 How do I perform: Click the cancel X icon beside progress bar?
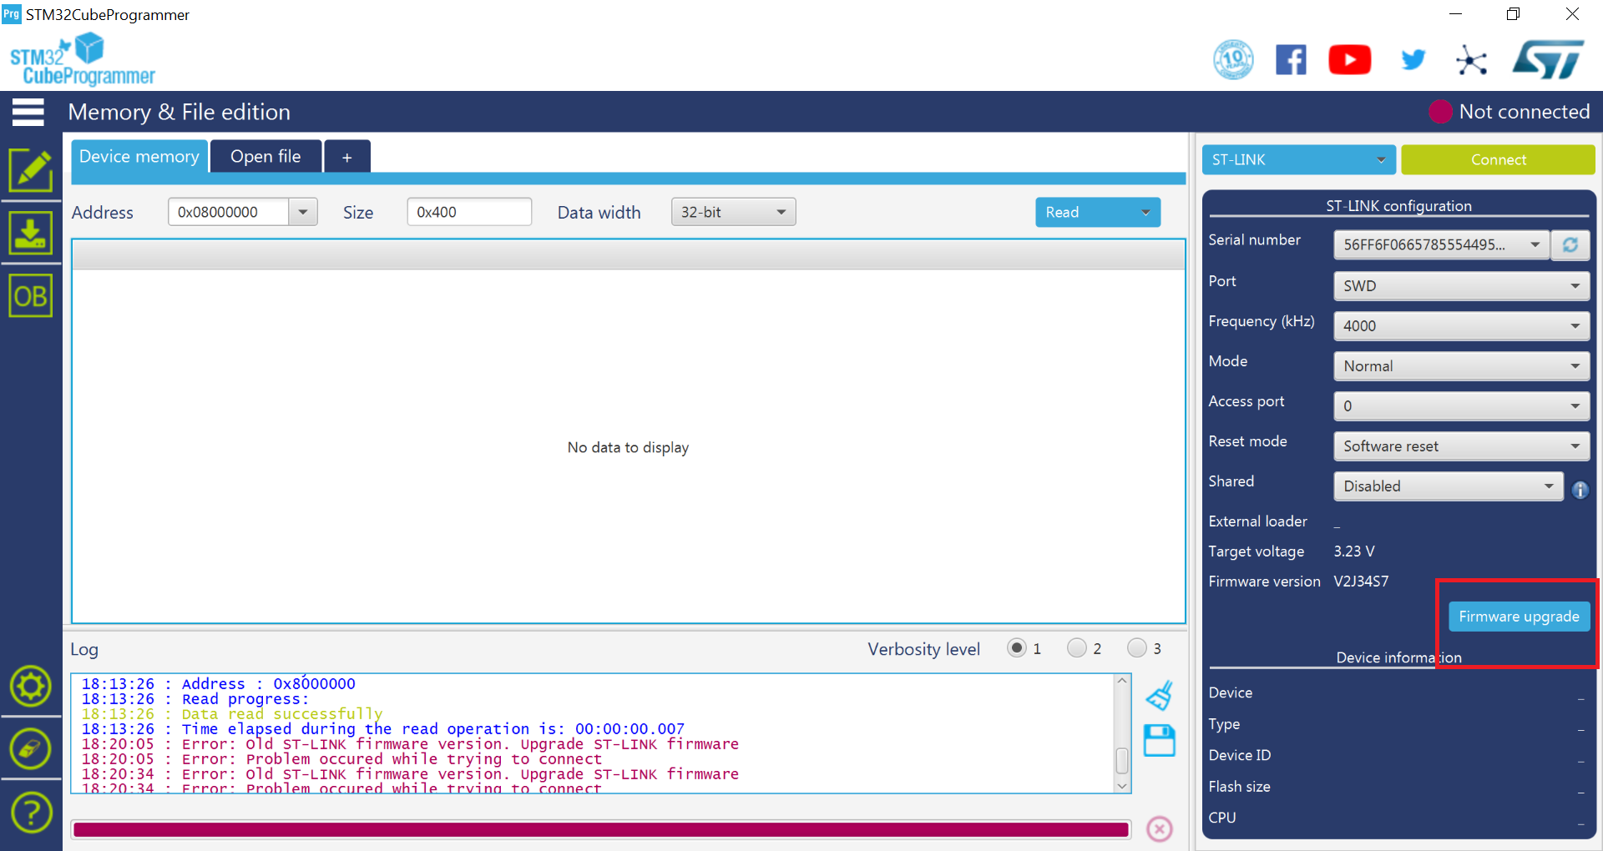click(1160, 828)
